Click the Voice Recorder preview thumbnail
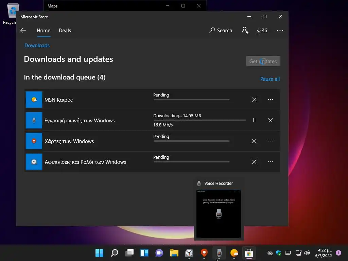This screenshot has height=261, width=348. (x=219, y=214)
